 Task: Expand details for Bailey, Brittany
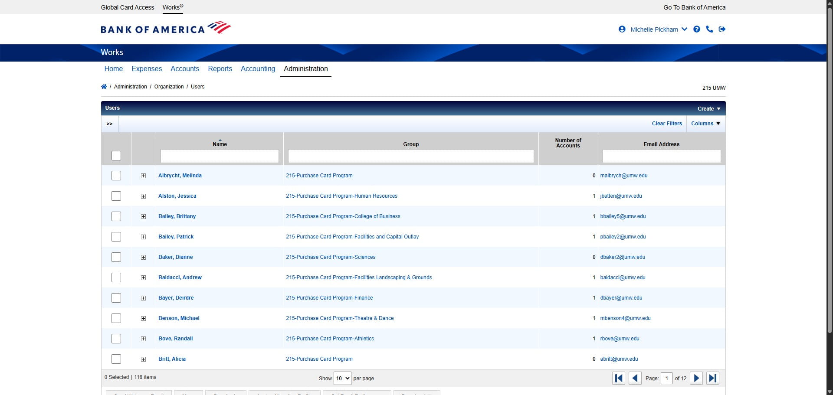tap(143, 217)
